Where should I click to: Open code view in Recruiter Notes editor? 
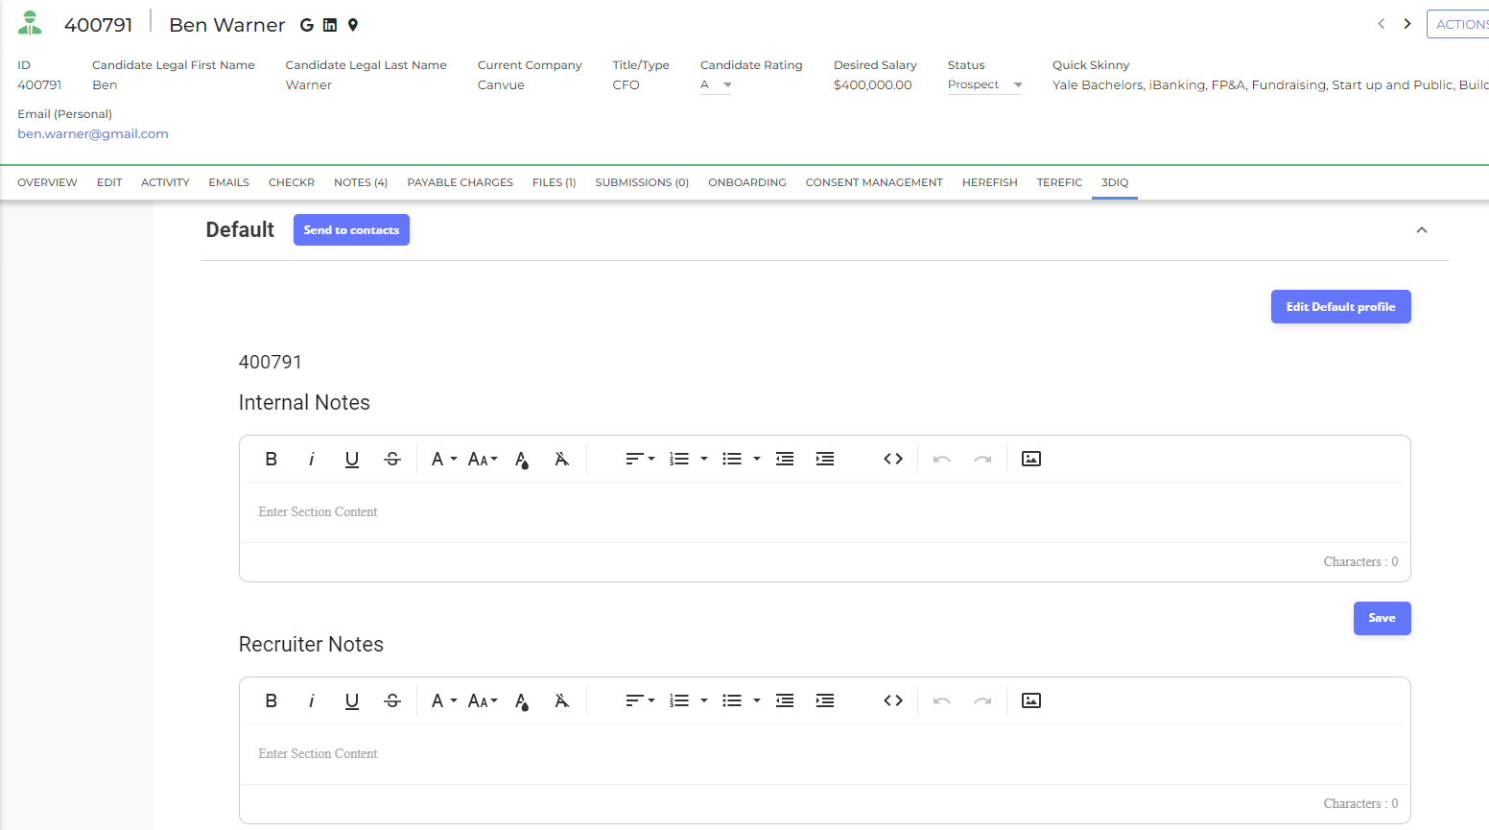[x=893, y=700]
